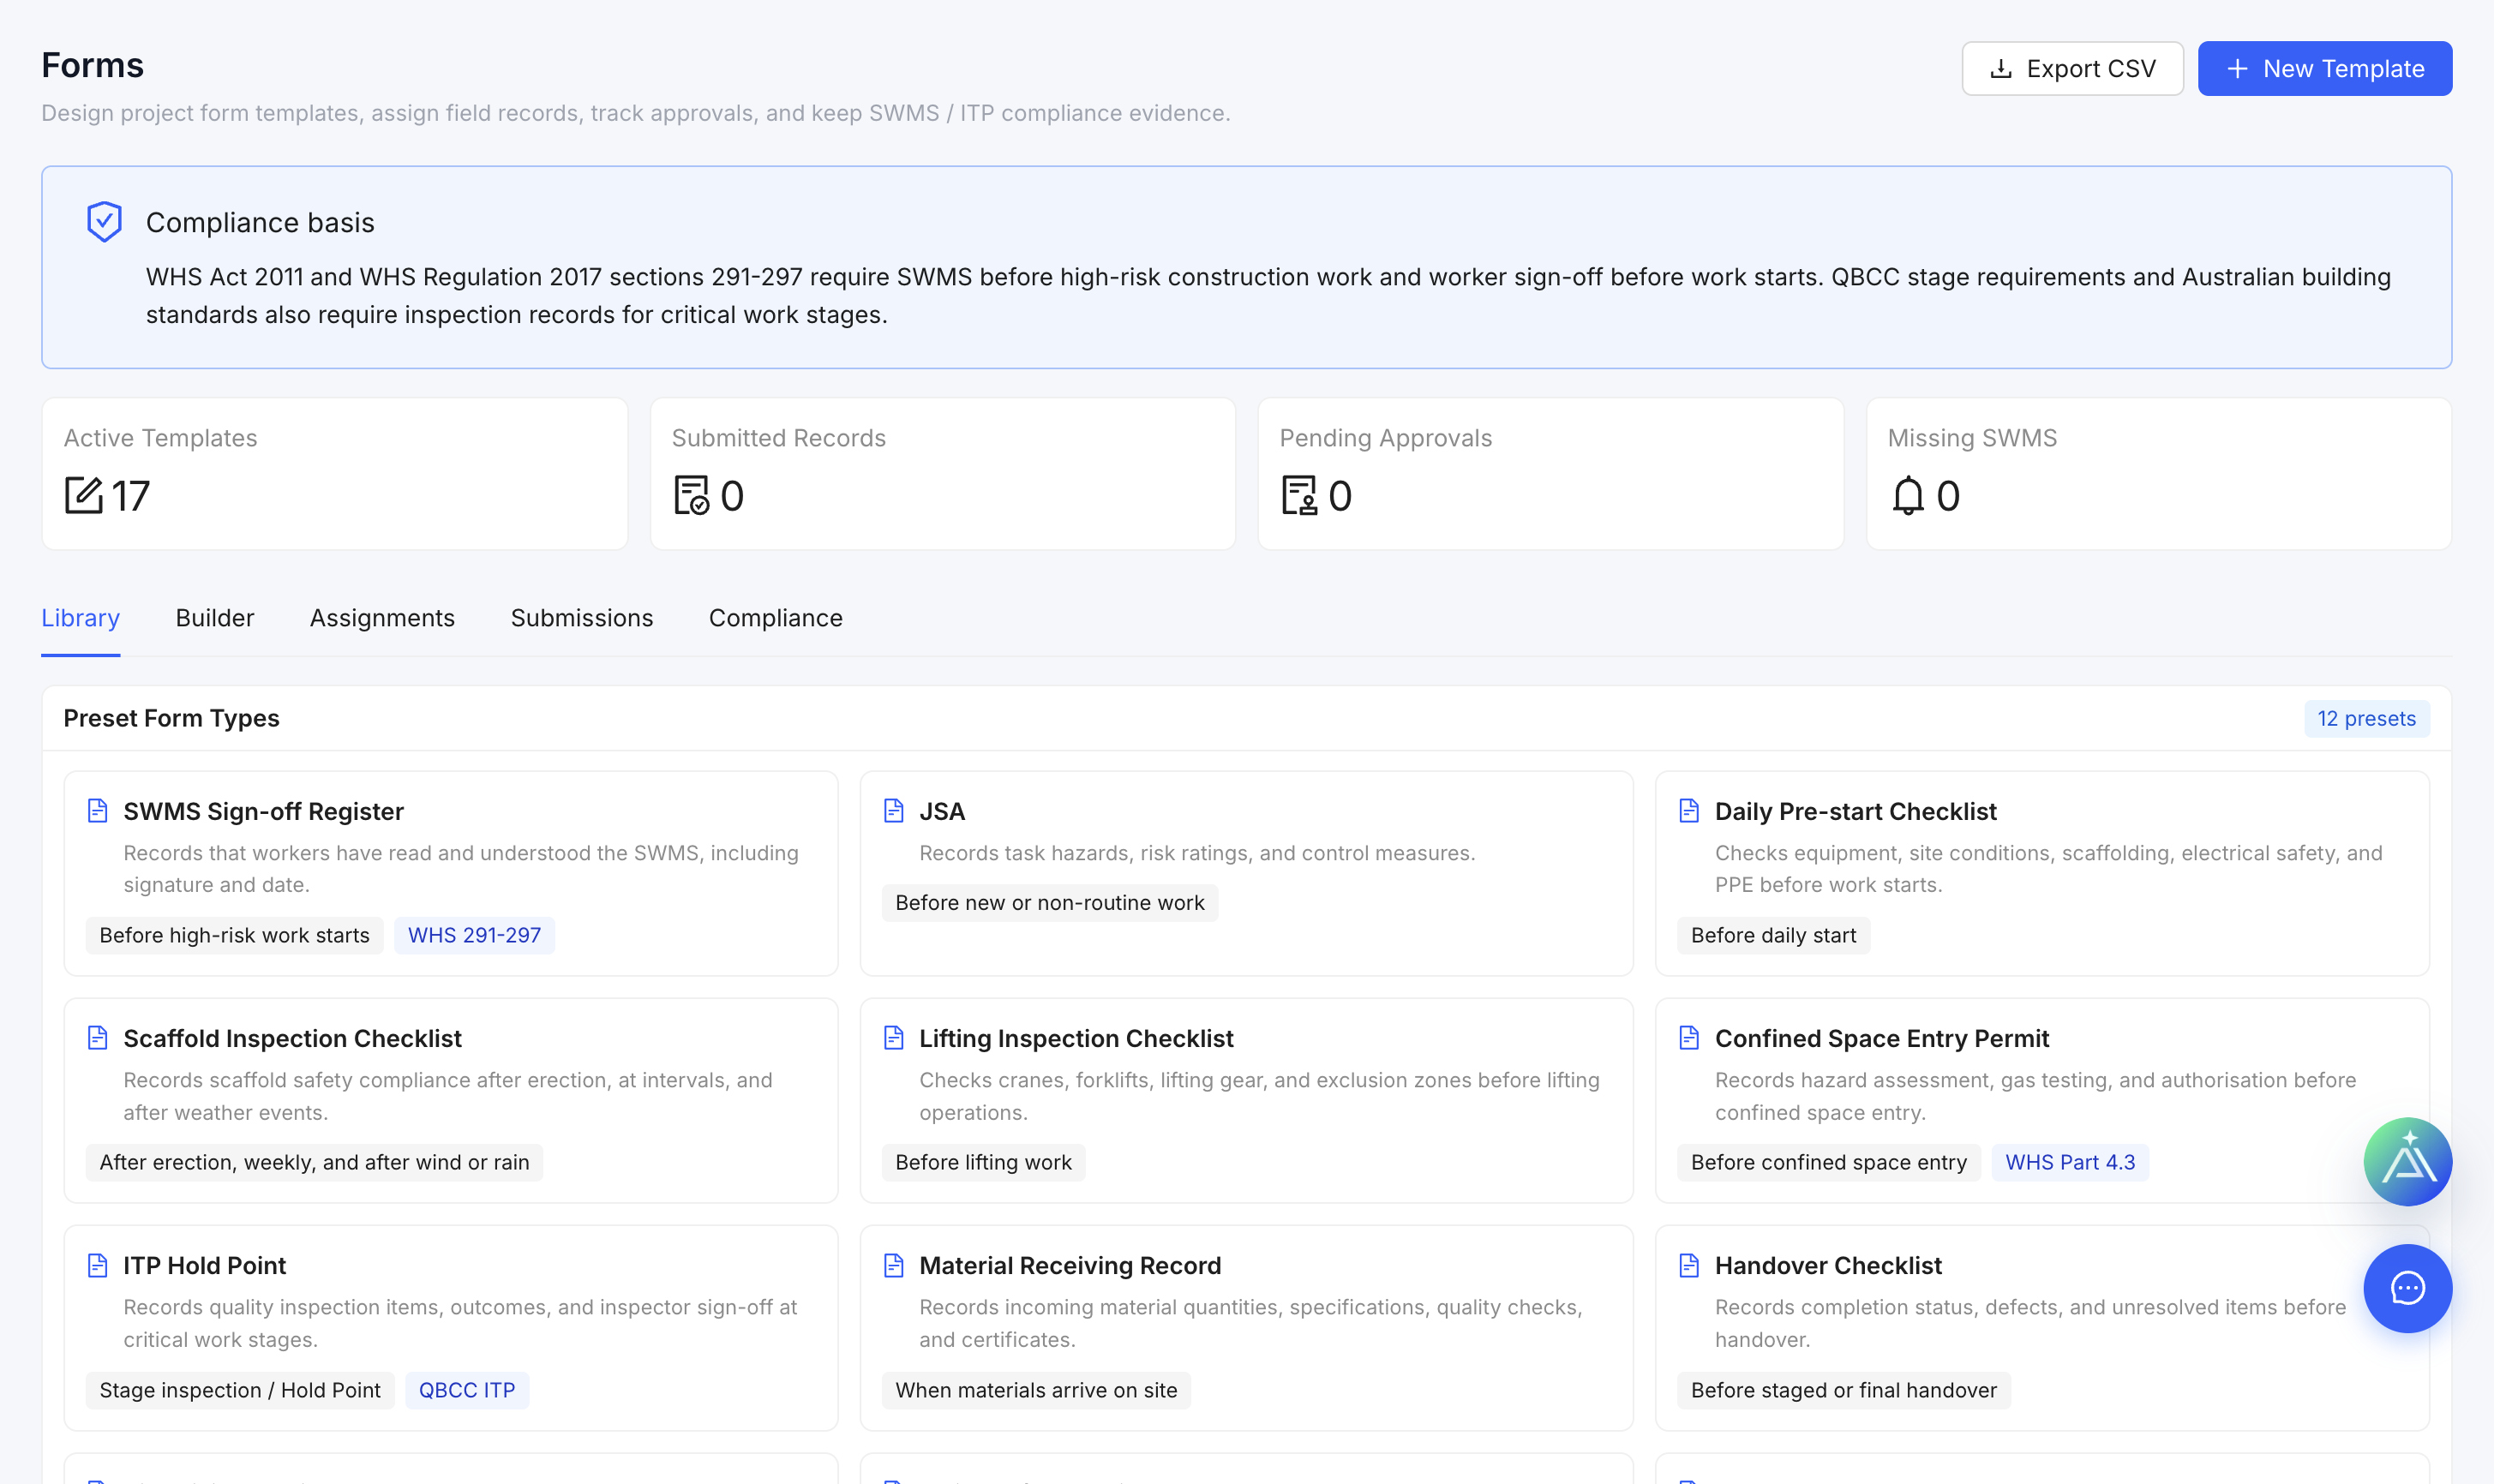Select the Scaffold Inspection Checklist title

pyautogui.click(x=292, y=1038)
